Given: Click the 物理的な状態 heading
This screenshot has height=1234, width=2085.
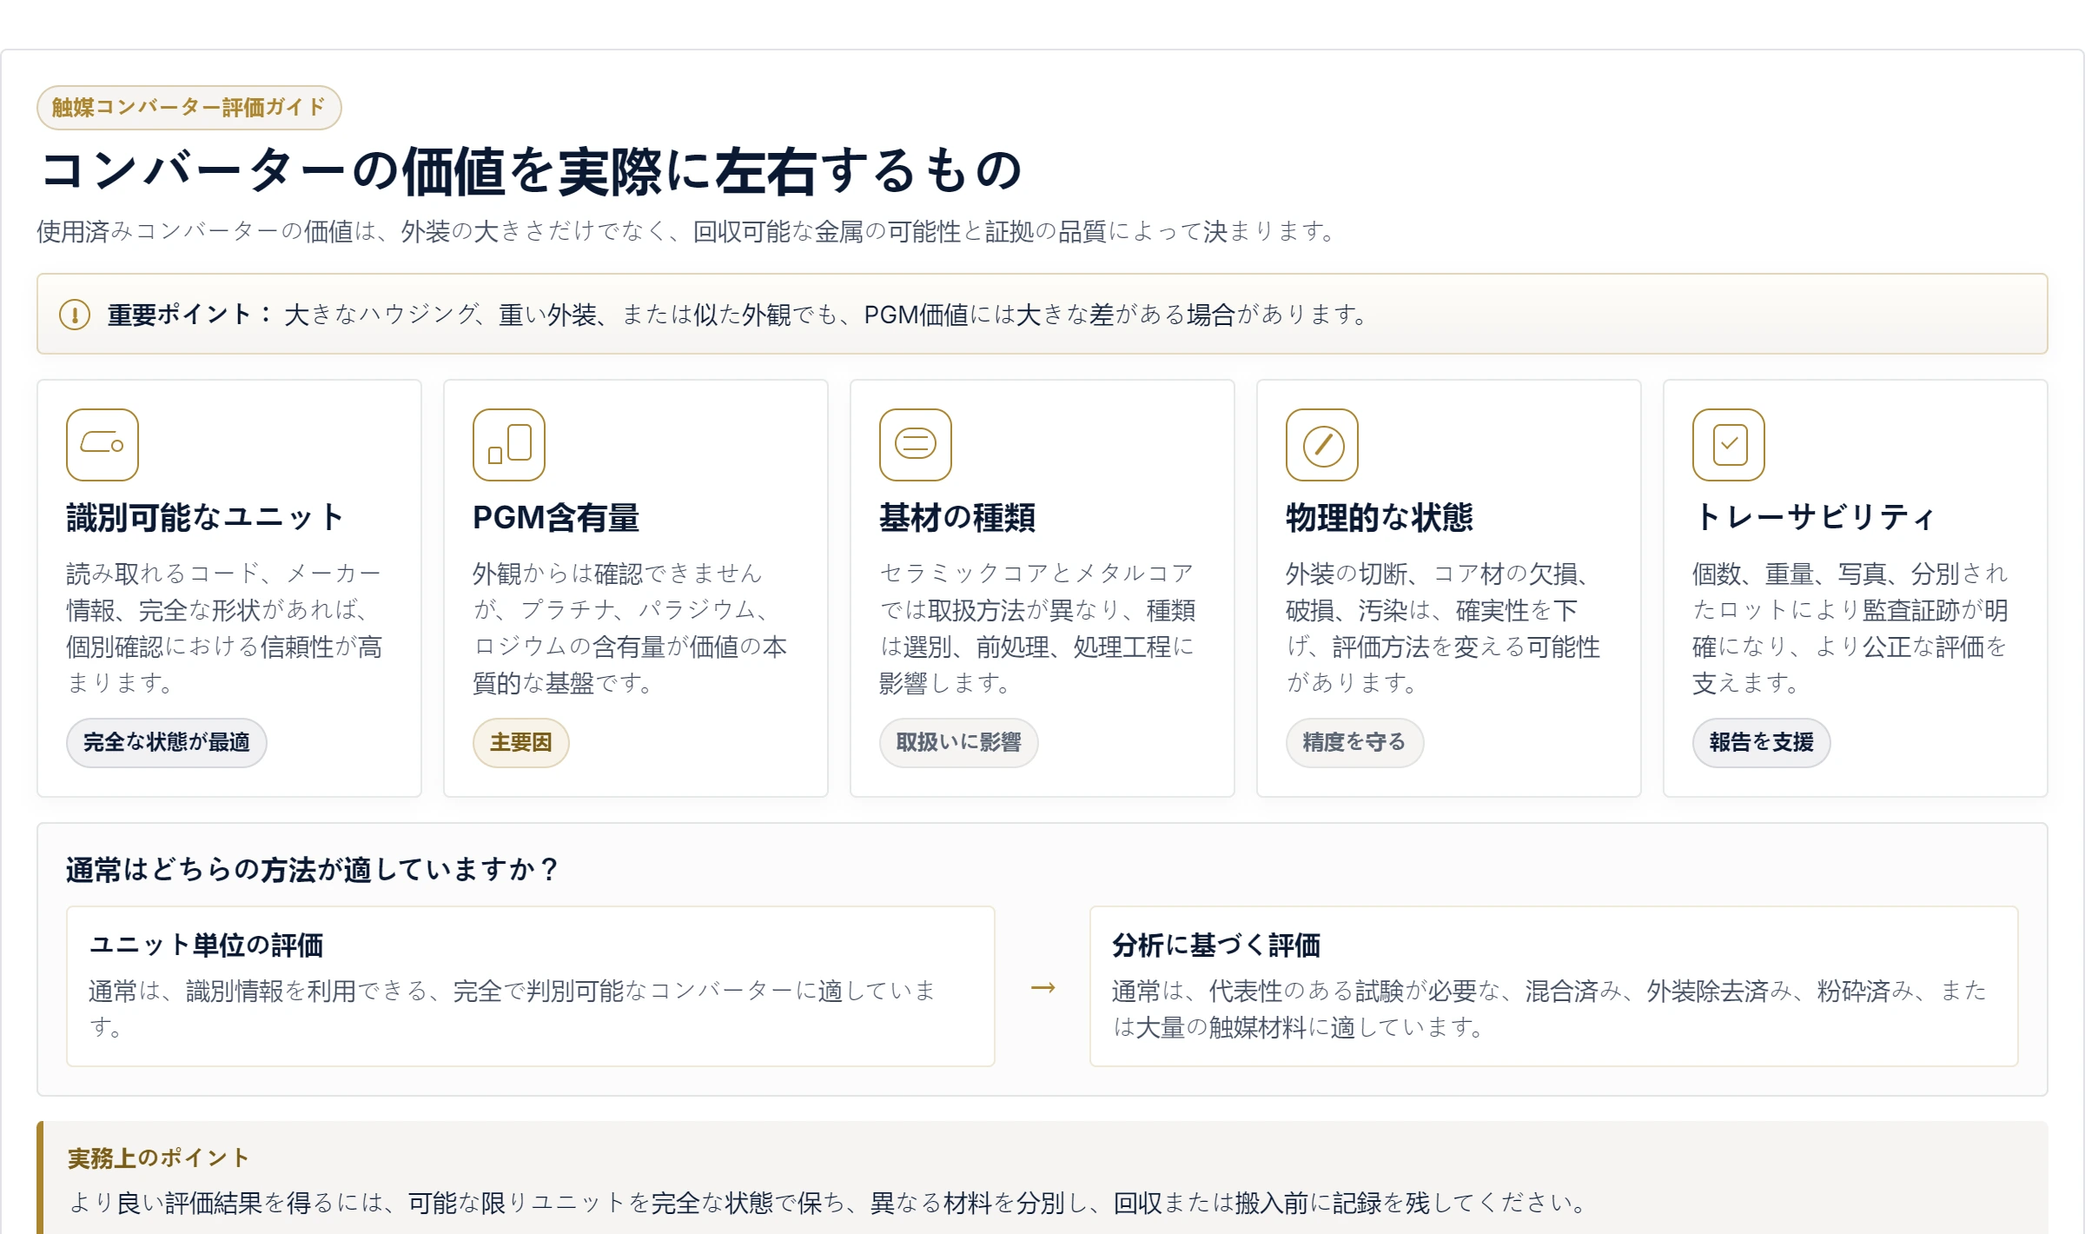Looking at the screenshot, I should (x=1380, y=518).
